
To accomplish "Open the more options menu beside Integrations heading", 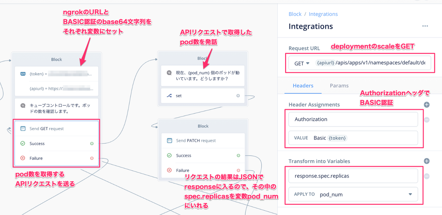I will point(425,26).
